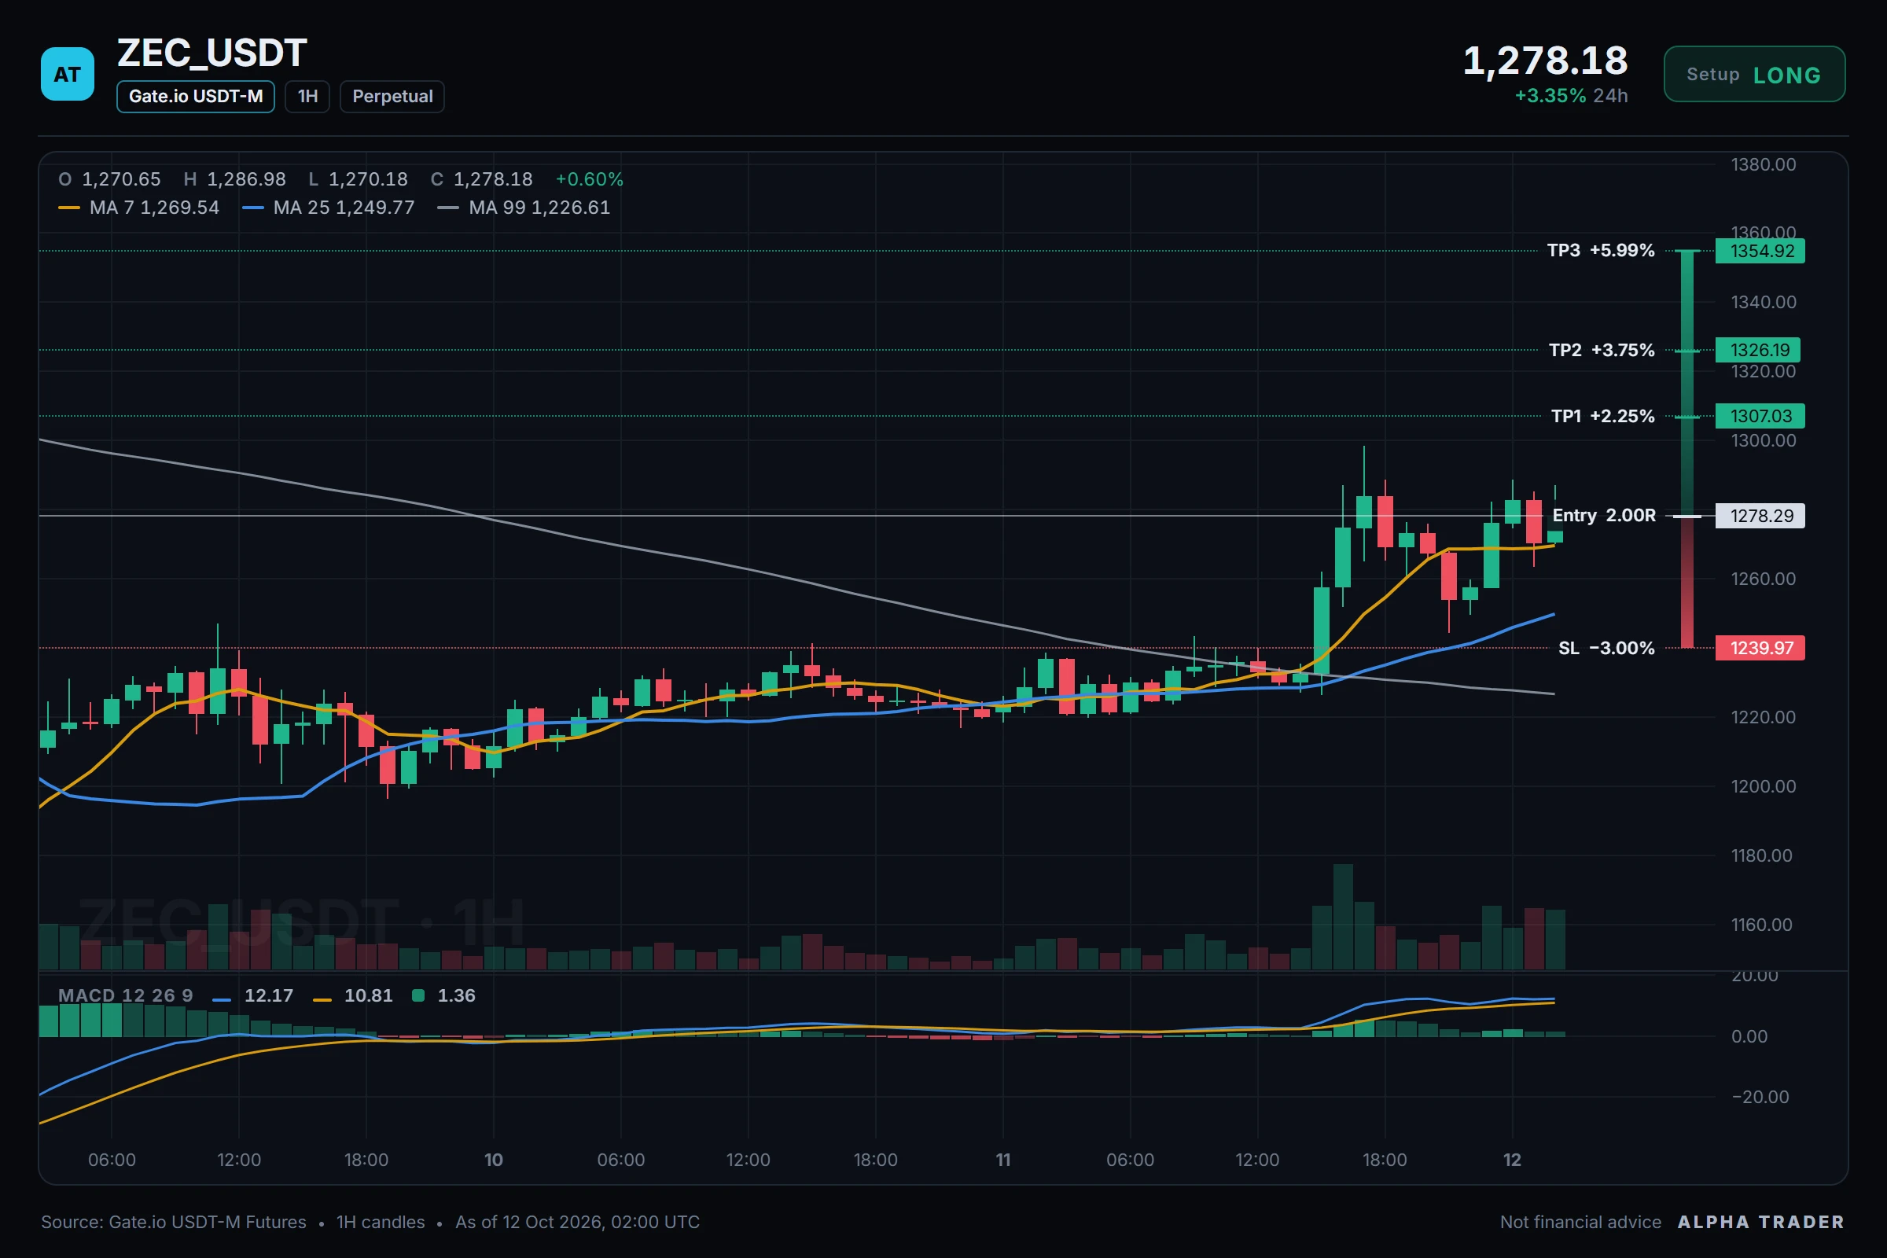Click the 1H timeframe badge

click(307, 96)
